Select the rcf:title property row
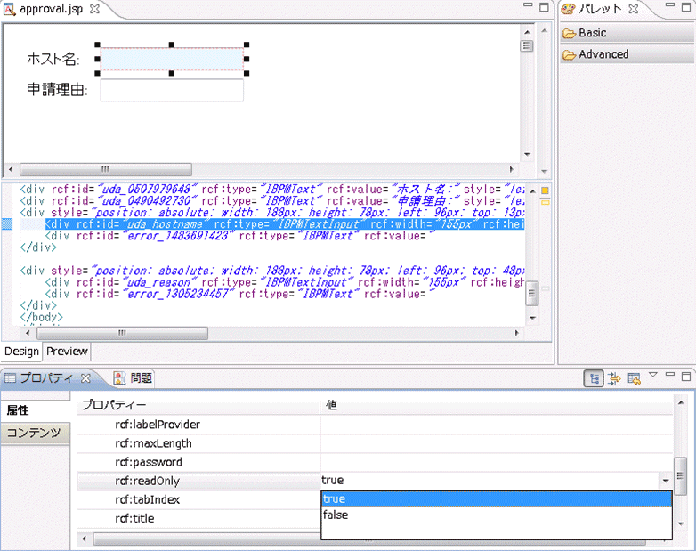This screenshot has height=551, width=696. tap(198, 518)
